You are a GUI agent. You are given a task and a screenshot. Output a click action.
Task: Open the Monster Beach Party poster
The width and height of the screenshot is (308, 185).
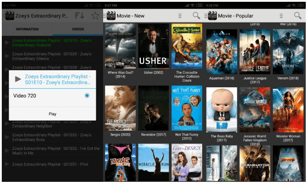pyautogui.click(x=120, y=162)
